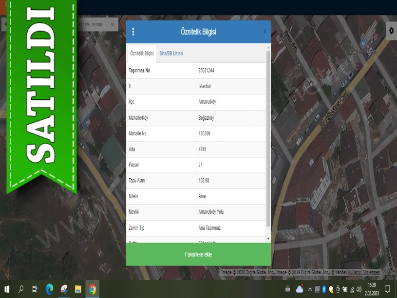
Task: Open the Kullanıcı Sözleşmesi link
Action: tap(364, 273)
